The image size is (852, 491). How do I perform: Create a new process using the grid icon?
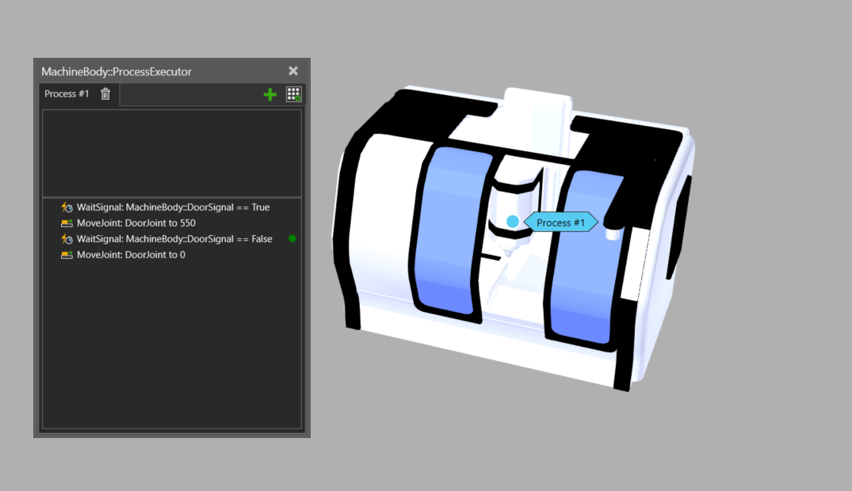pyautogui.click(x=293, y=93)
